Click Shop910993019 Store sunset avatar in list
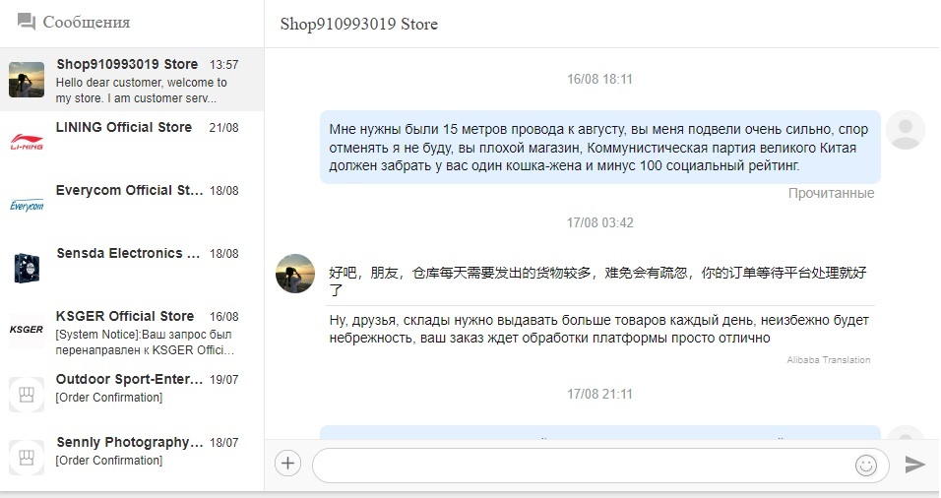This screenshot has width=941, height=498. point(27,79)
